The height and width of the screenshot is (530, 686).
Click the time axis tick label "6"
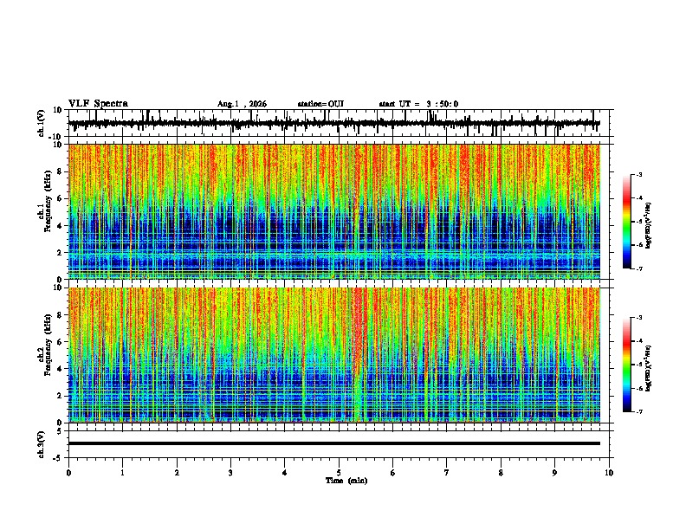tap(393, 473)
